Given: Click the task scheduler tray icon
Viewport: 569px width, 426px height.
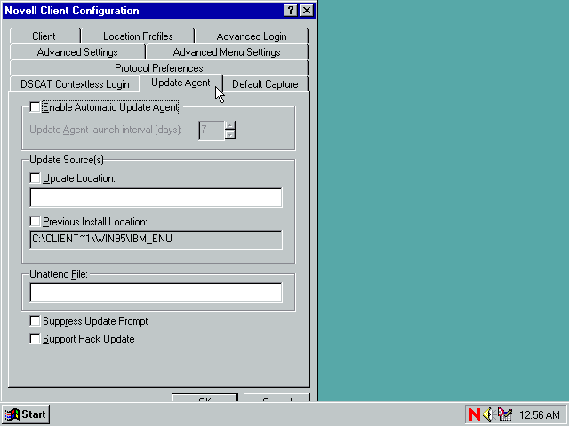Looking at the screenshot, I should pos(504,414).
